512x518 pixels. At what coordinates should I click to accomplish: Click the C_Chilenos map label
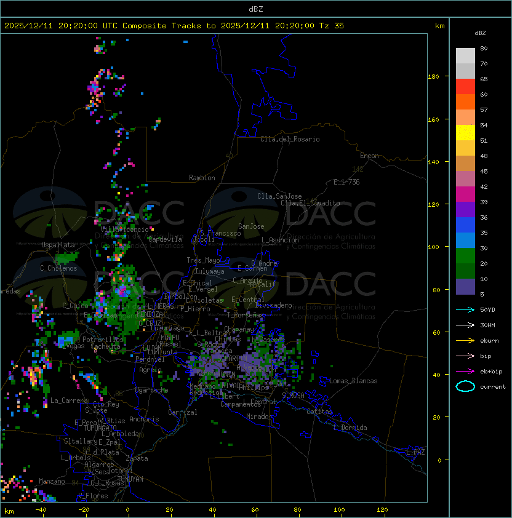point(58,268)
